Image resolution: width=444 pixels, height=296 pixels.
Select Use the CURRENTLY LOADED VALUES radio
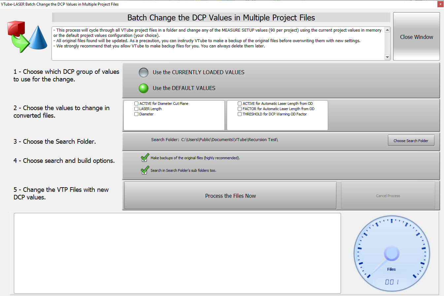point(144,73)
